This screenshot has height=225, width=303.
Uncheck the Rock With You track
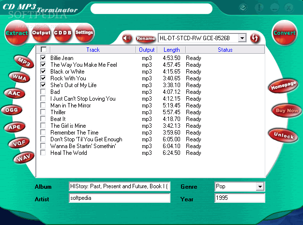(43, 78)
